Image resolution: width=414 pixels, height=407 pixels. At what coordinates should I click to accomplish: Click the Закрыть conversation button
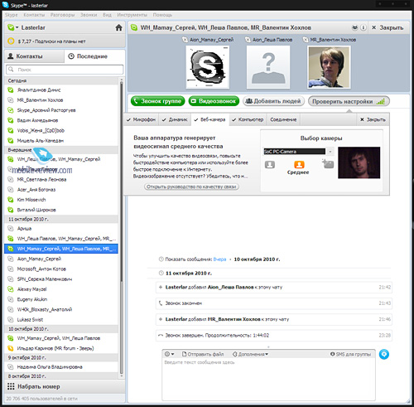click(x=388, y=27)
